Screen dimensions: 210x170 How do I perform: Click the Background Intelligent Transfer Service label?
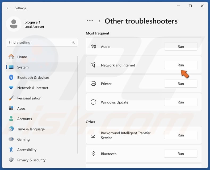(x=126, y=135)
